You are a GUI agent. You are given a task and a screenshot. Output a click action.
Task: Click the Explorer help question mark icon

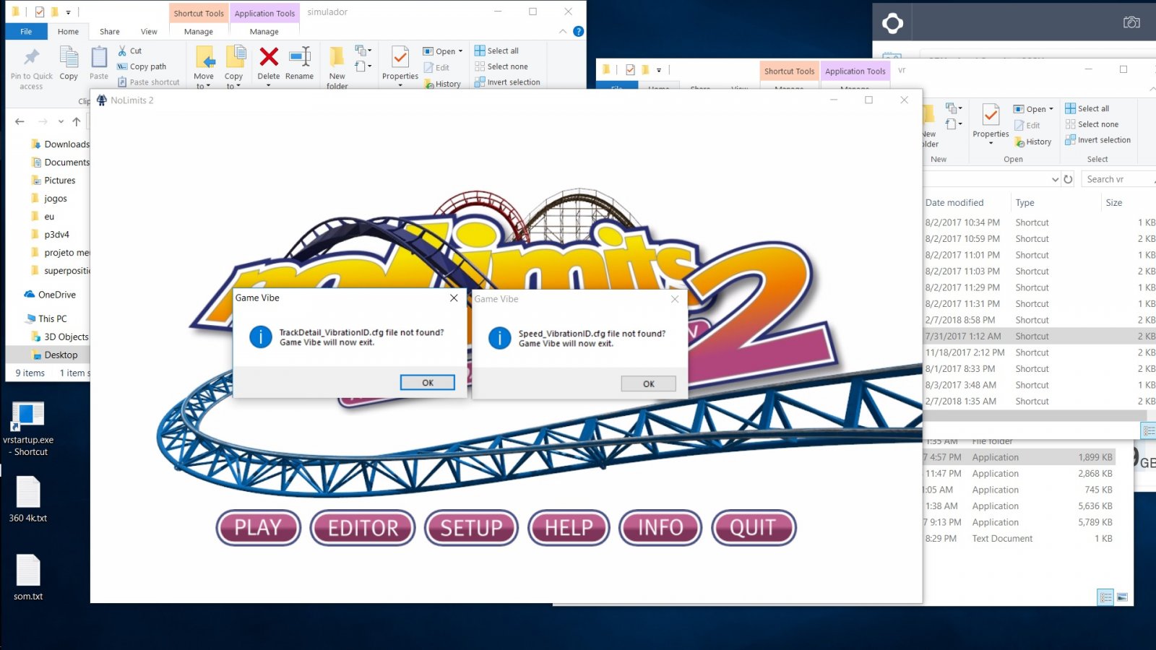578,32
